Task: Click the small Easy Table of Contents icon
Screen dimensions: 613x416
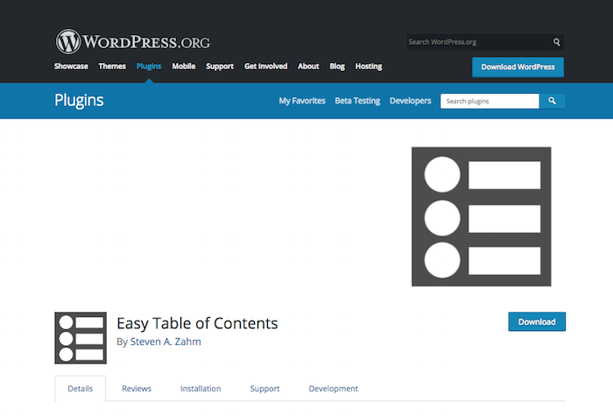Action: click(81, 338)
